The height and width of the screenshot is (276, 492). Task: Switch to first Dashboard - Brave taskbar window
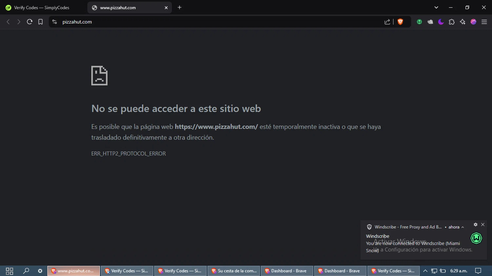pos(287,271)
